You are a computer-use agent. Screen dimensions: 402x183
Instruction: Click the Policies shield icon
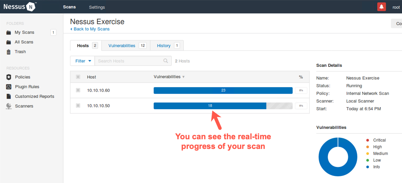9,77
